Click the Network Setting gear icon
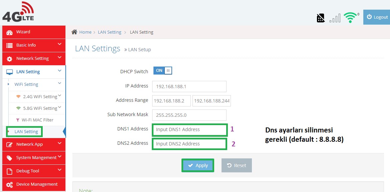This screenshot has height=192, width=390. (x=10, y=59)
